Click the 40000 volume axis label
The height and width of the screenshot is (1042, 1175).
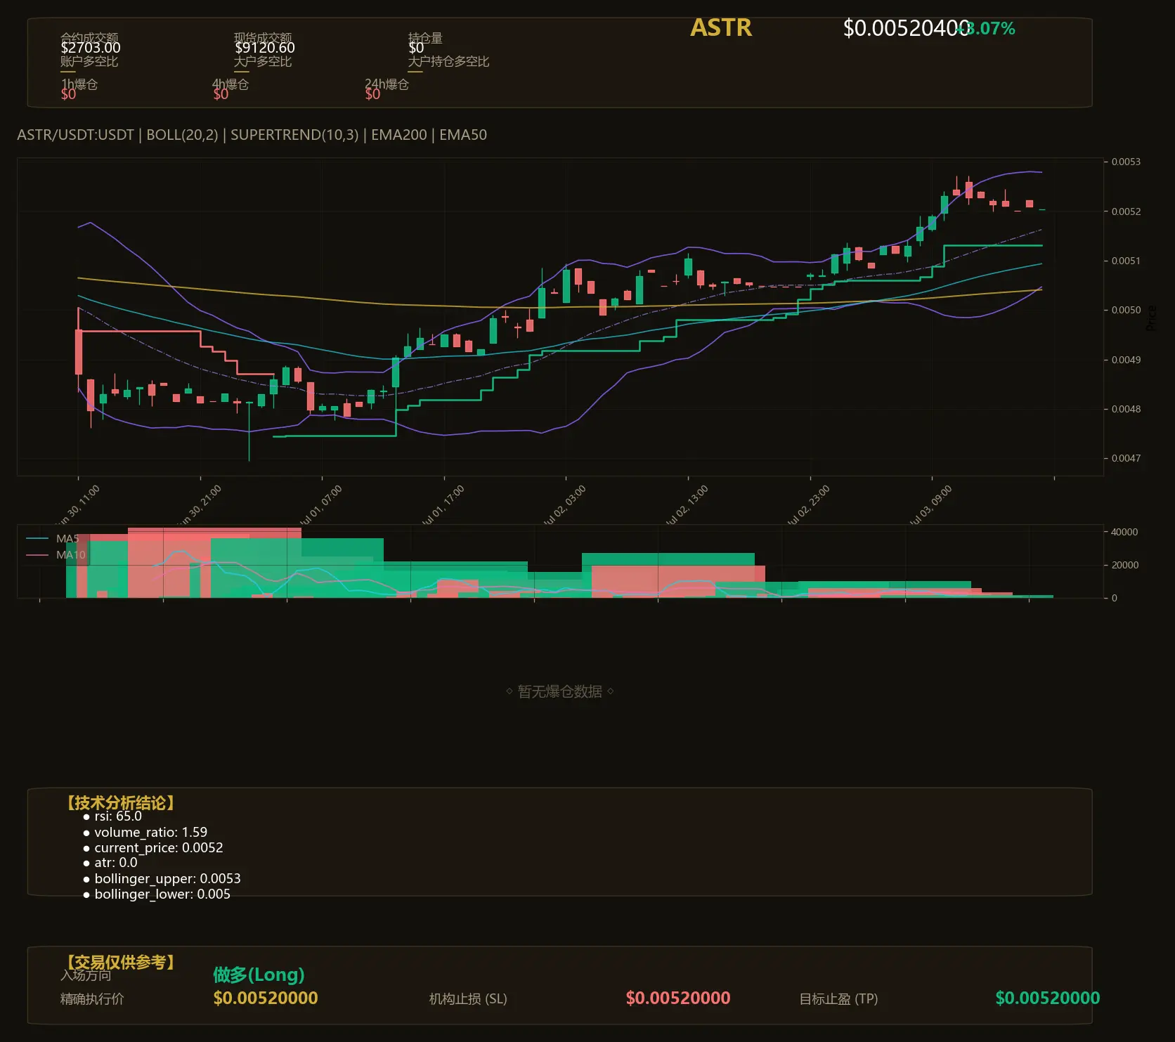click(1124, 532)
